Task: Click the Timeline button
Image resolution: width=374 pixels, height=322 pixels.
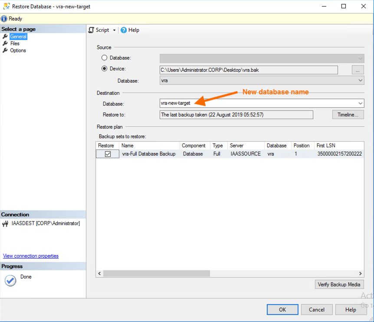Action: click(348, 115)
